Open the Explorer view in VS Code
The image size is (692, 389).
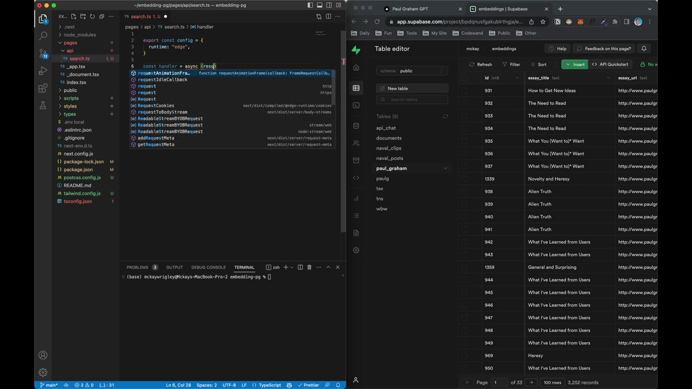pos(43,19)
